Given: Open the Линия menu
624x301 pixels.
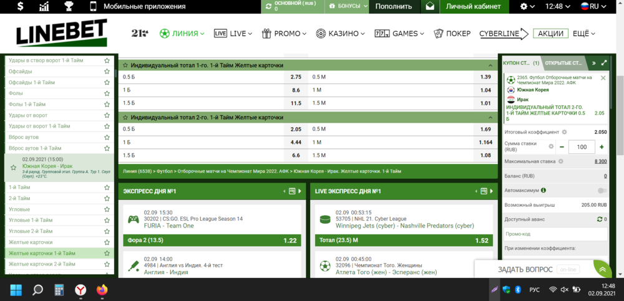Looking at the screenshot, I should 182,34.
